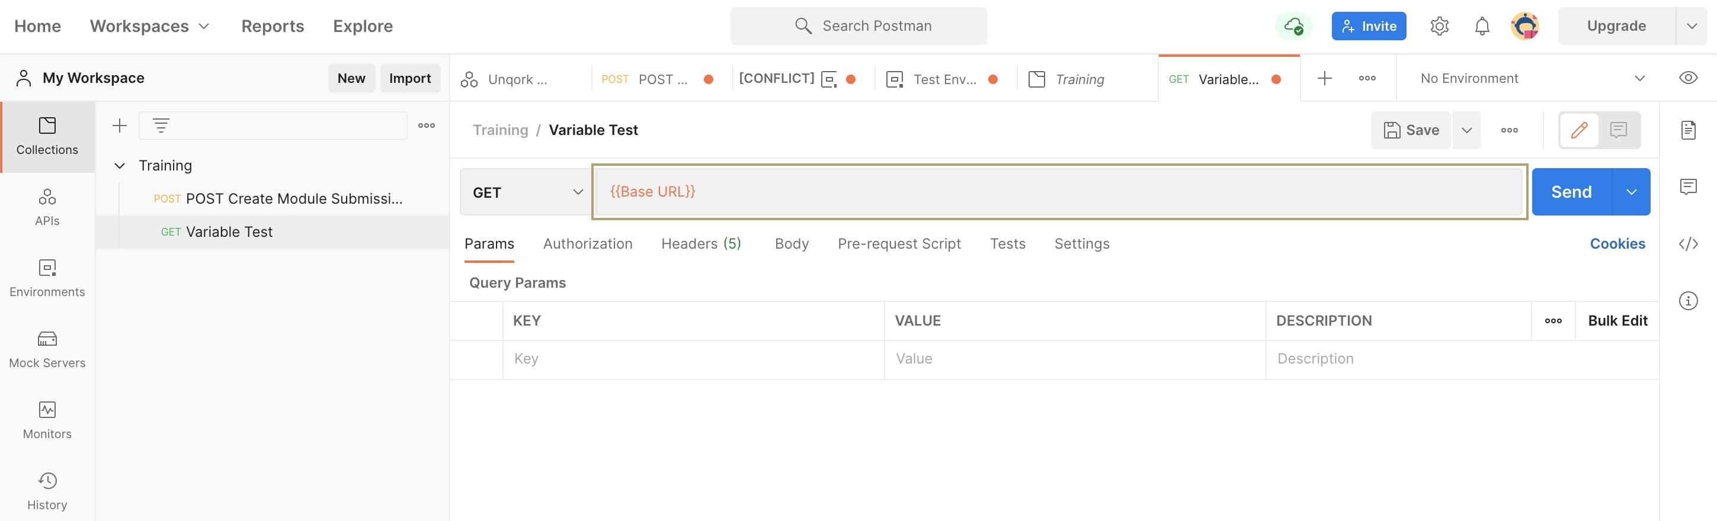Click the cloud sync status icon
This screenshot has height=521, width=1717.
pyautogui.click(x=1293, y=26)
